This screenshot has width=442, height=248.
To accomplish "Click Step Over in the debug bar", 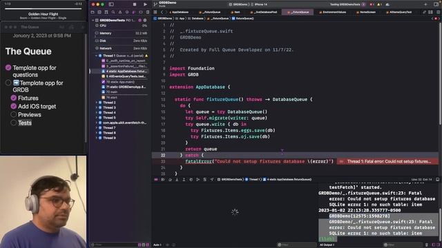I will click(170, 179).
